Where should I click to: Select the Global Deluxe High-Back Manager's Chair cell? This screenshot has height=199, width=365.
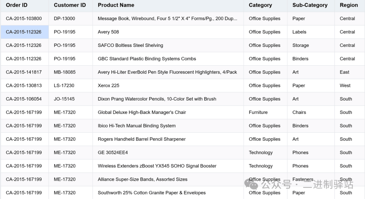(x=142, y=112)
